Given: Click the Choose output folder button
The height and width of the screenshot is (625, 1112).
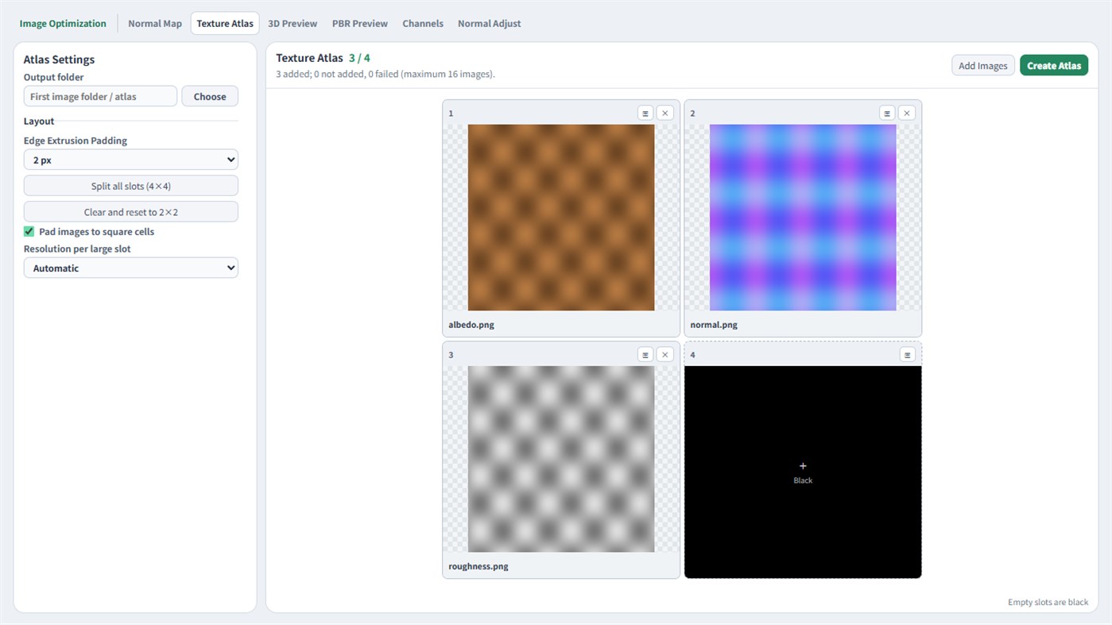Looking at the screenshot, I should tap(210, 96).
